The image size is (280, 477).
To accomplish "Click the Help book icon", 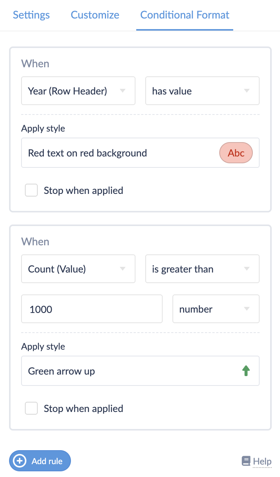I will pyautogui.click(x=246, y=461).
